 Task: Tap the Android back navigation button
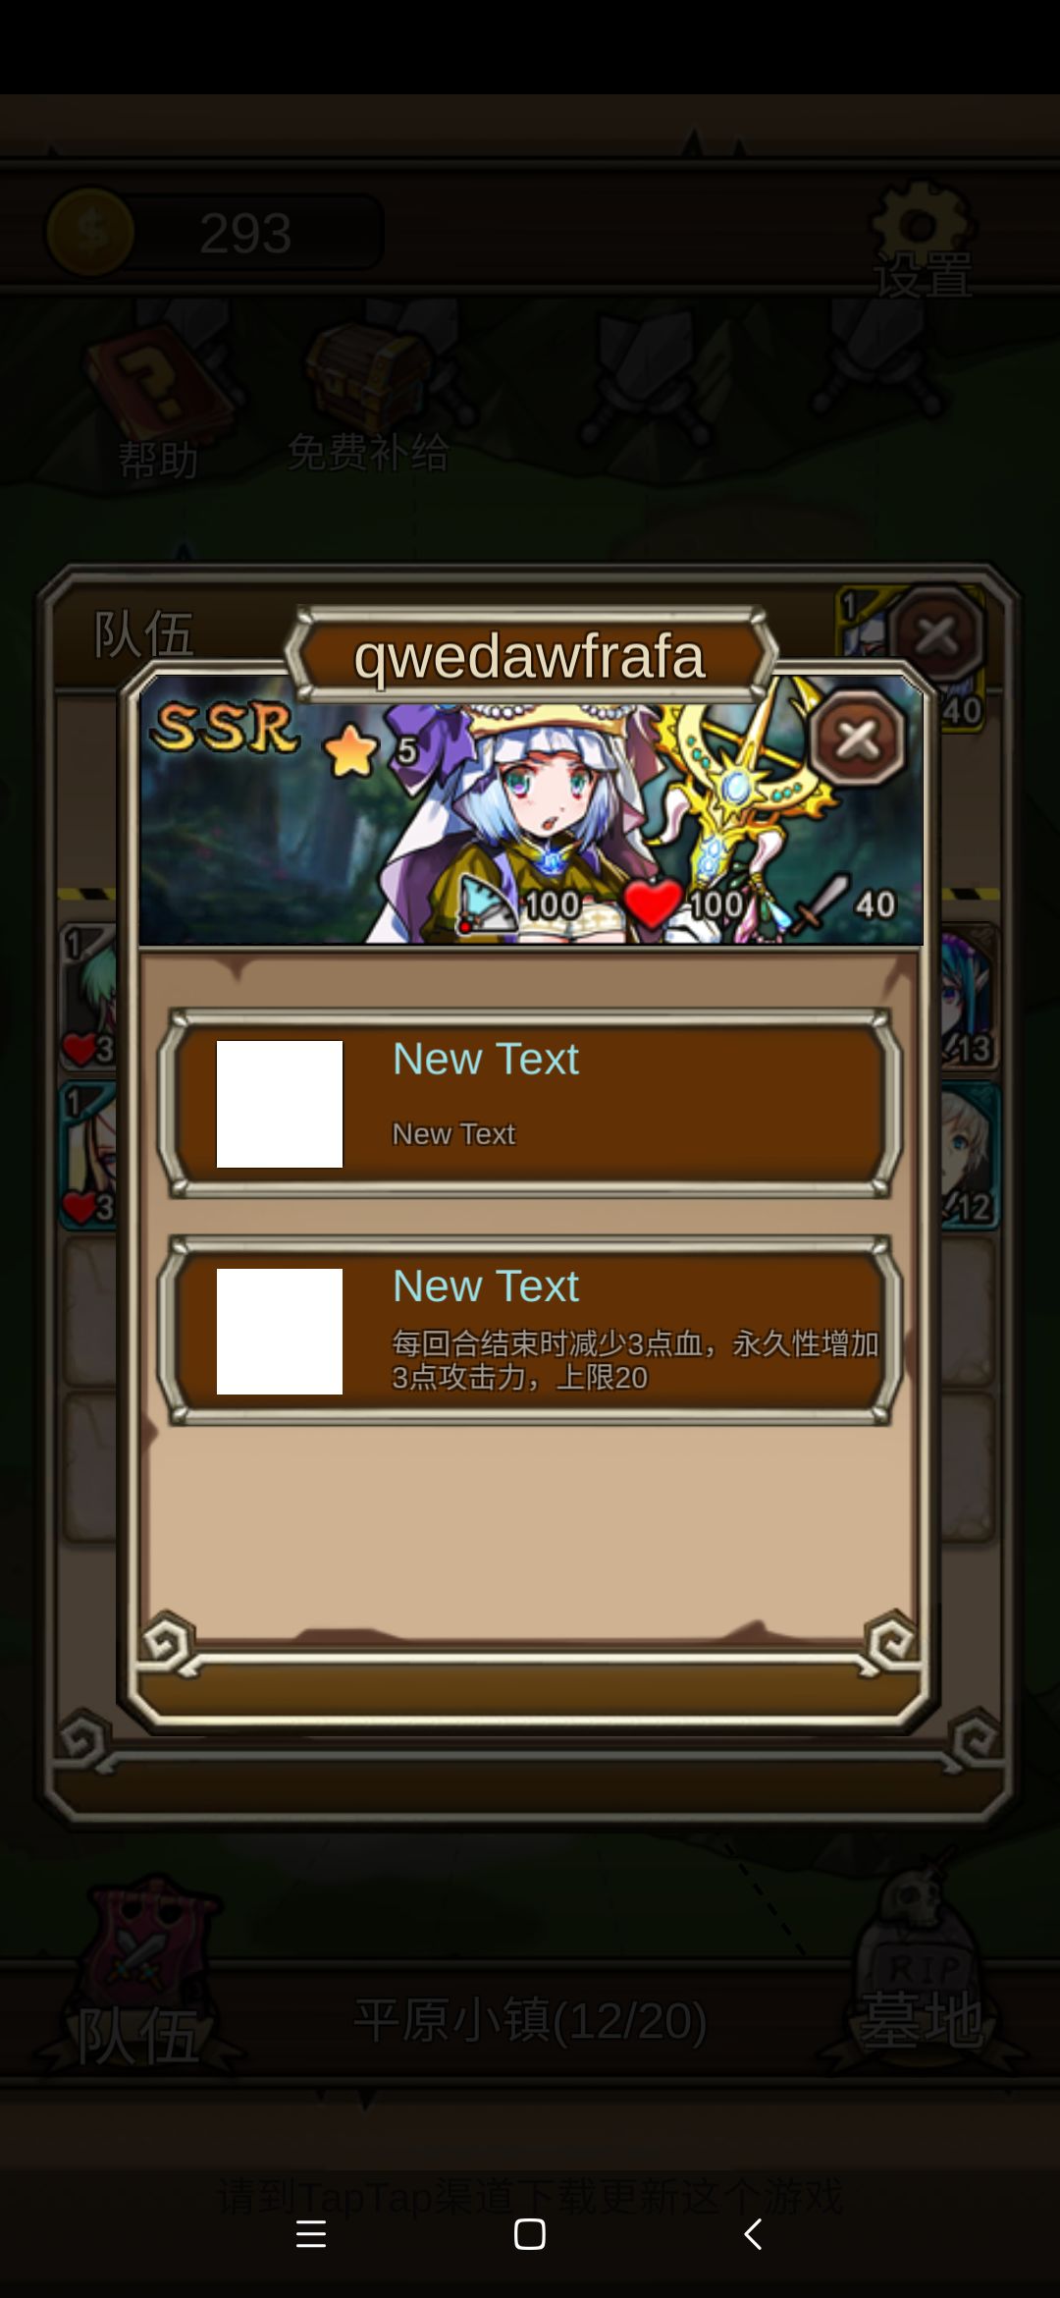tap(753, 2234)
